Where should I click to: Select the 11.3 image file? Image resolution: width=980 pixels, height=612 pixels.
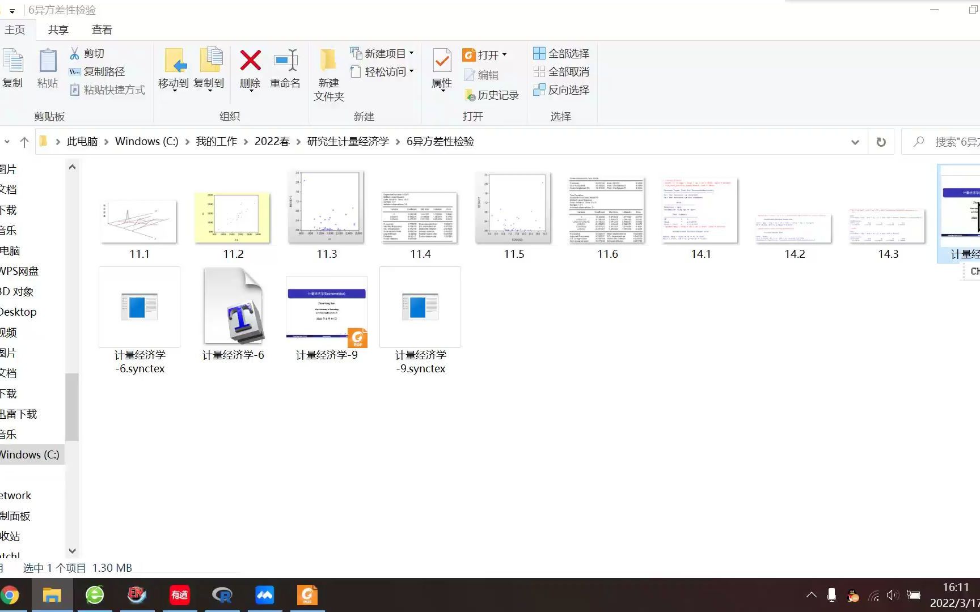[x=327, y=207]
